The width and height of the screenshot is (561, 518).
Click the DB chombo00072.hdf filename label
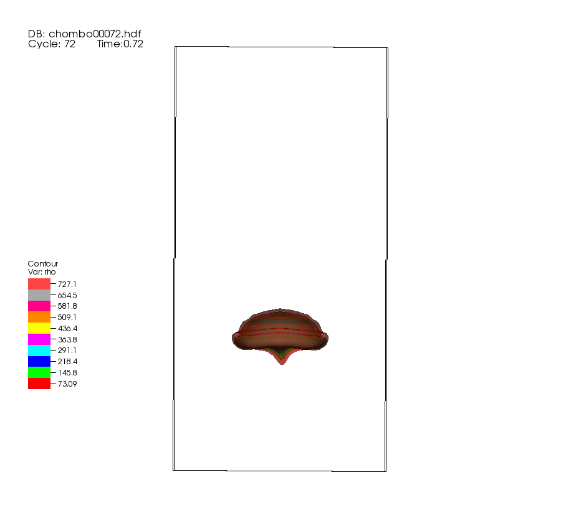tap(89, 34)
